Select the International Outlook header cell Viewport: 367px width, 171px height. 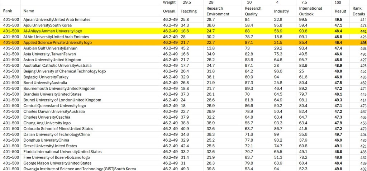(310, 11)
